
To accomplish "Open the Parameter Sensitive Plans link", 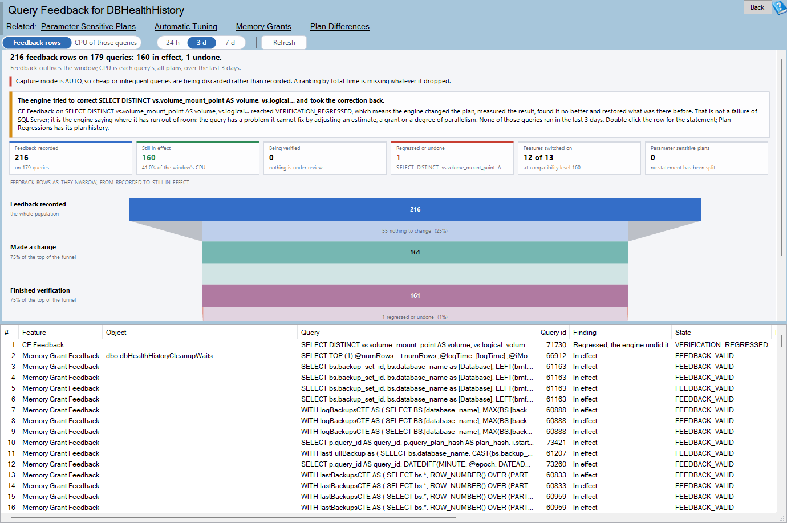I will click(x=88, y=26).
